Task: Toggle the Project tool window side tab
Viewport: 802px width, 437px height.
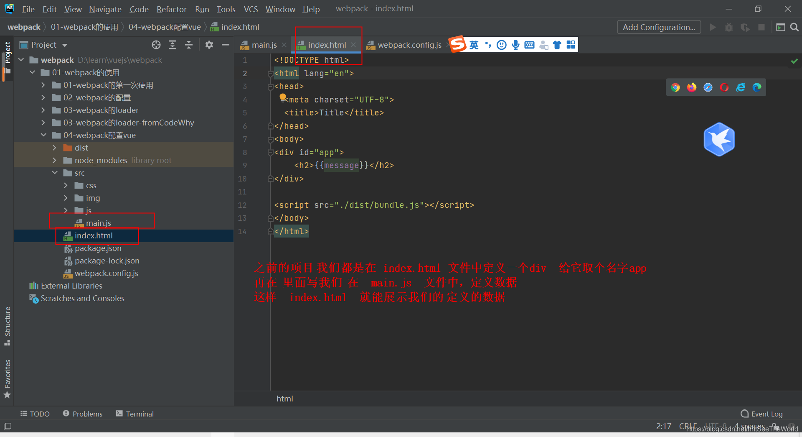Action: [x=7, y=57]
